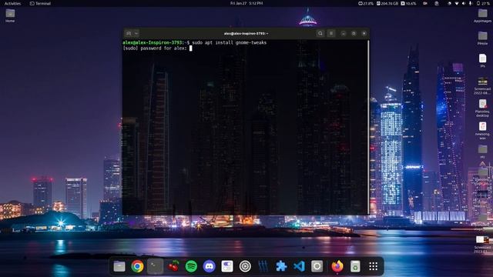The image size is (493, 277).
Task: Open the blue wavy-lines app in the dock
Action: [263, 266]
